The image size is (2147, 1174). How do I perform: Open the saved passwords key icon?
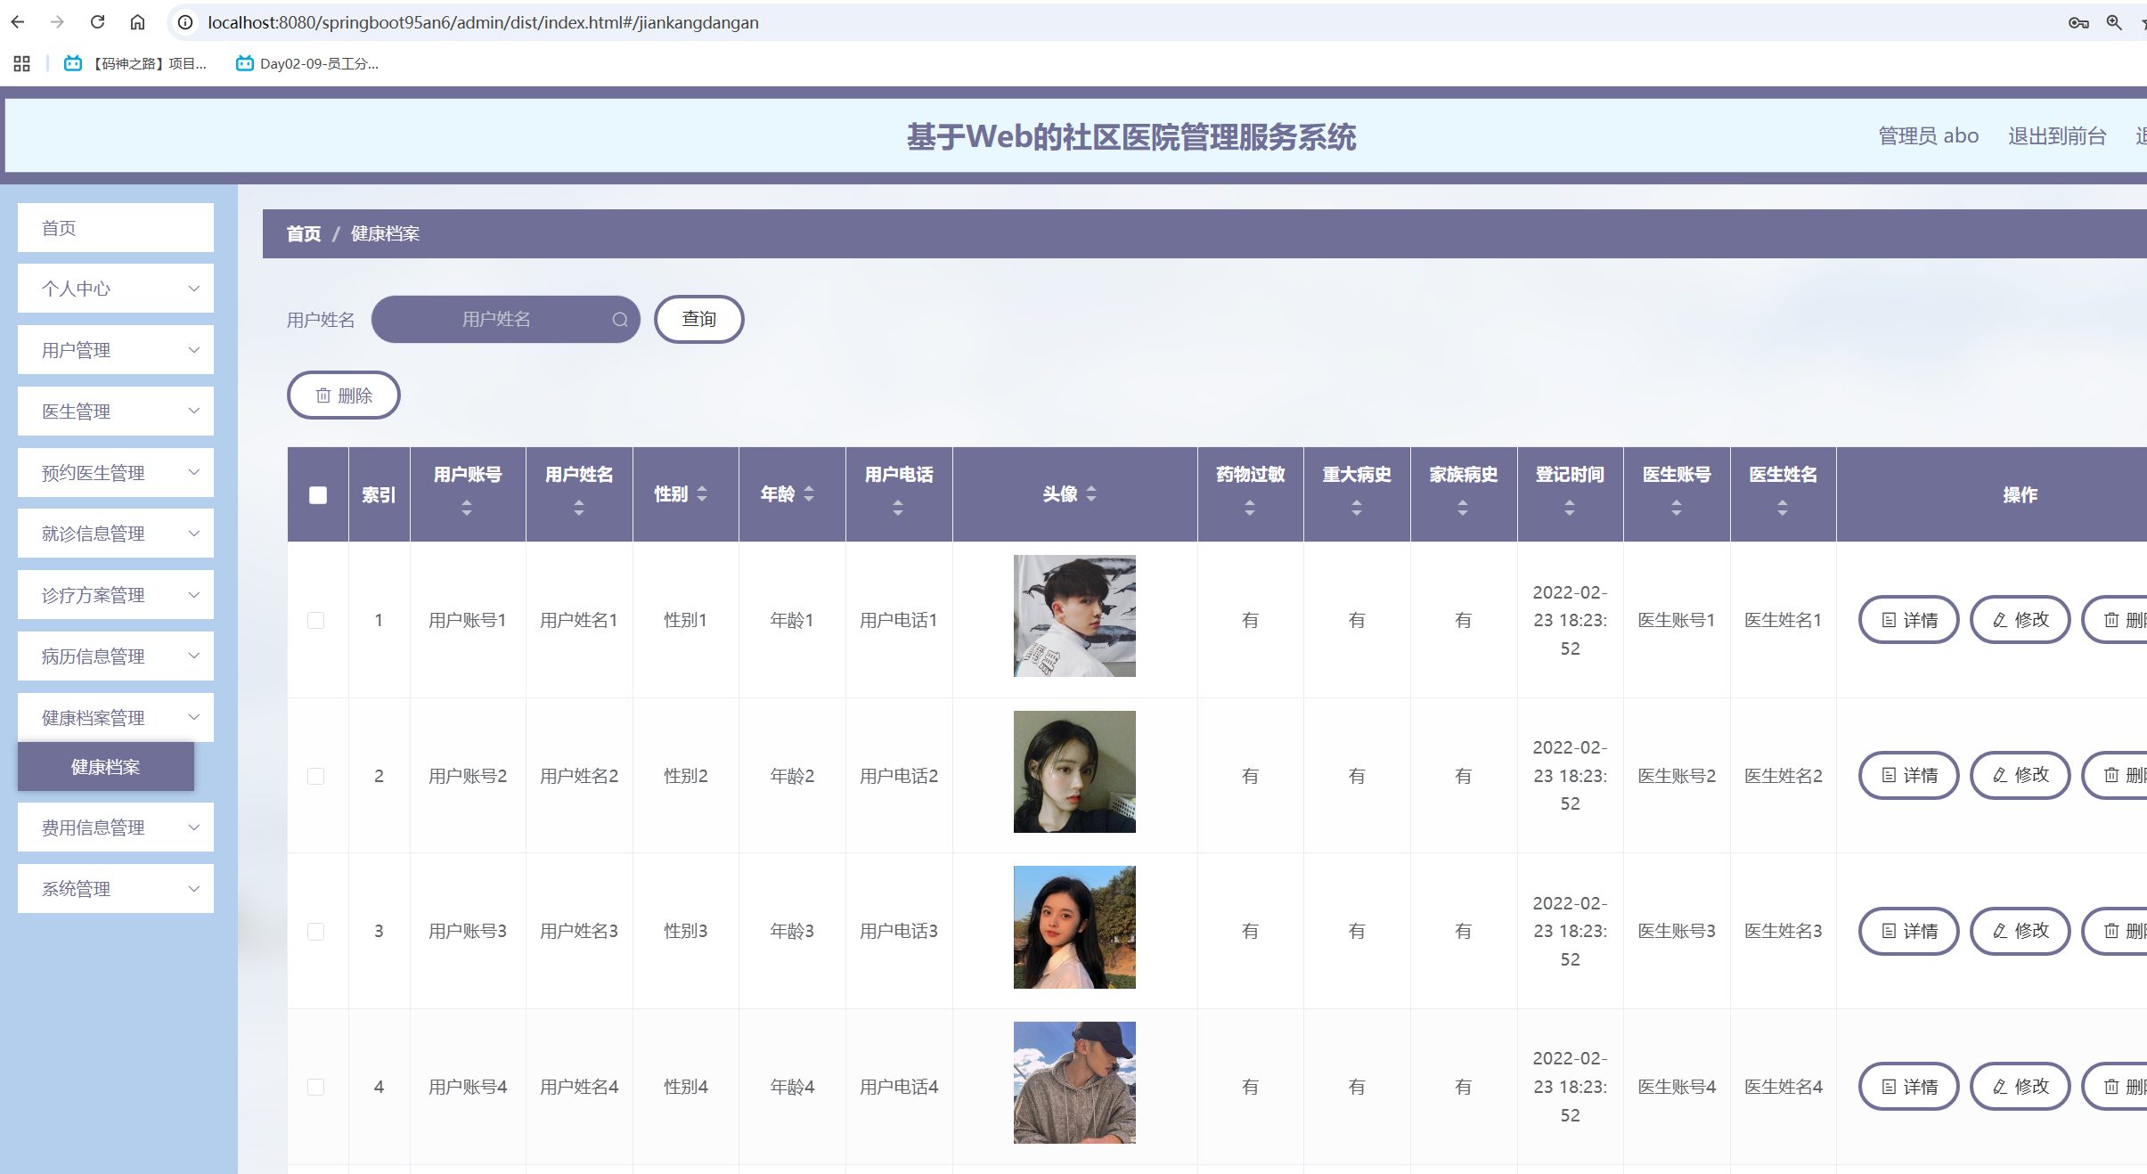pos(2078,22)
